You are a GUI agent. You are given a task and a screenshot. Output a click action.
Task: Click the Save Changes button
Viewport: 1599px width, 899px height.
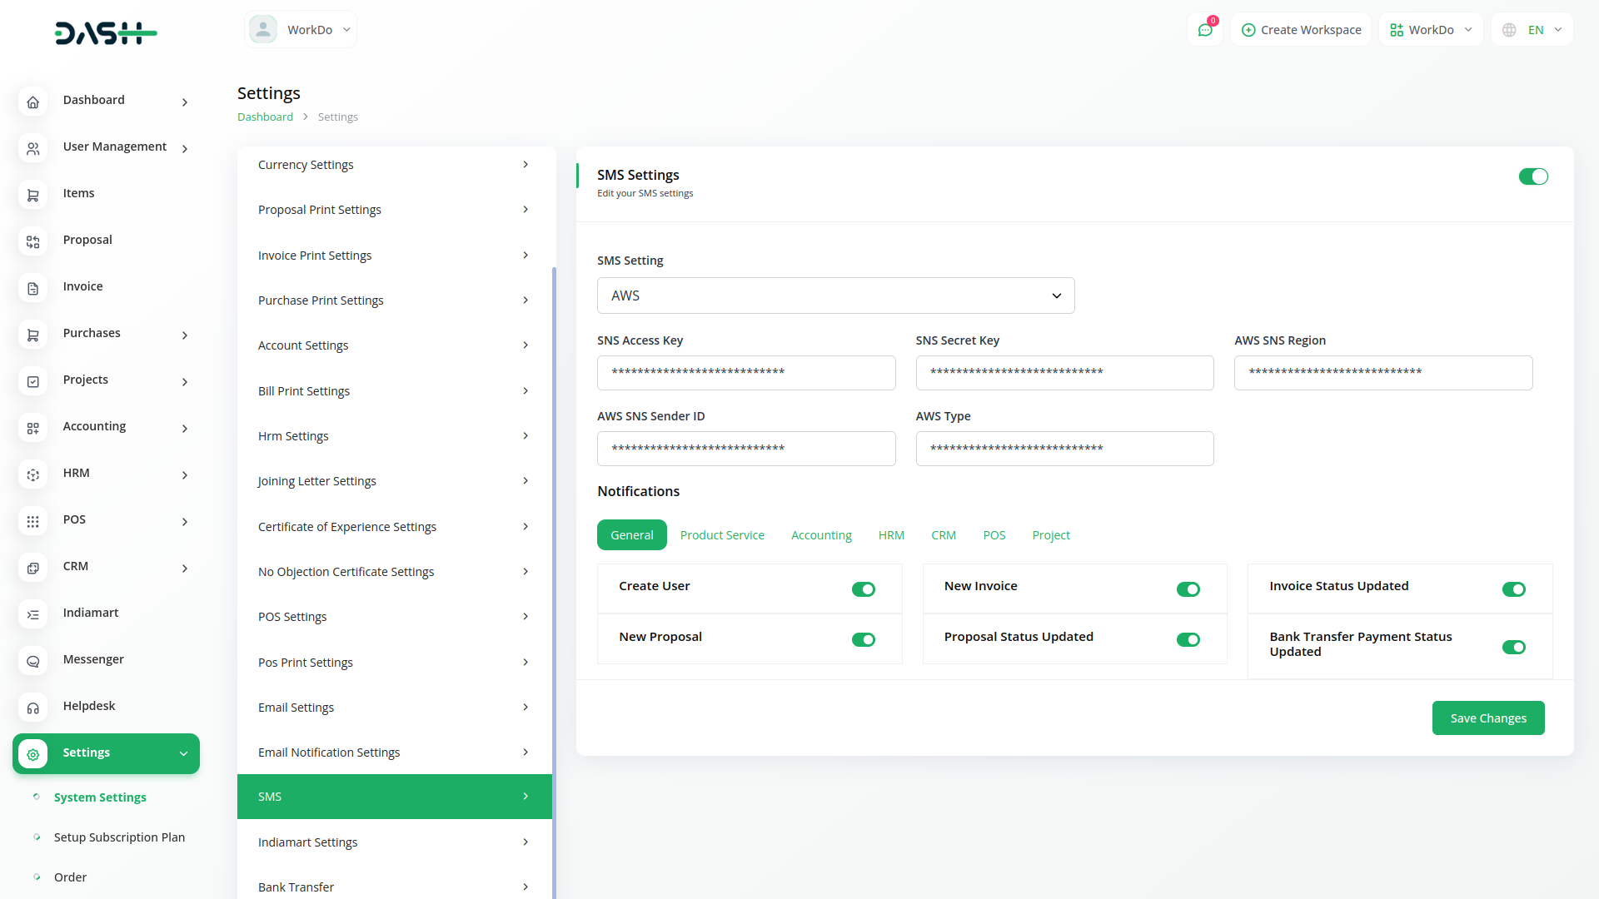[x=1487, y=718]
